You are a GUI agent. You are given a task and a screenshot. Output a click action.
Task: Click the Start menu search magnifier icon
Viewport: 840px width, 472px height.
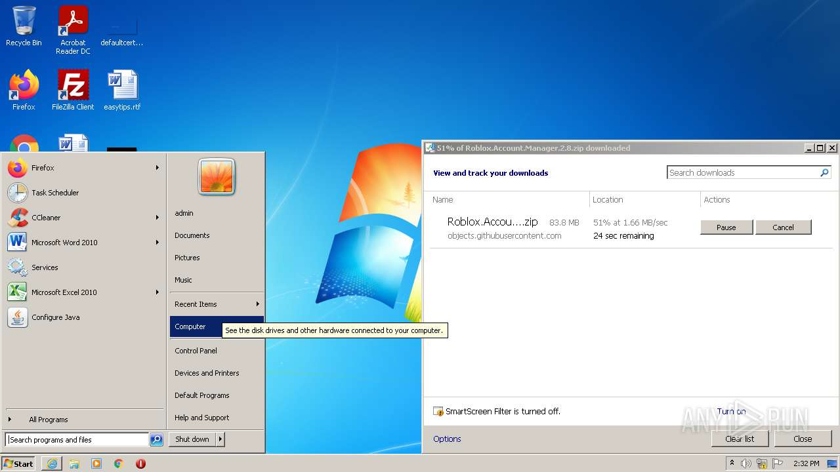tap(156, 440)
